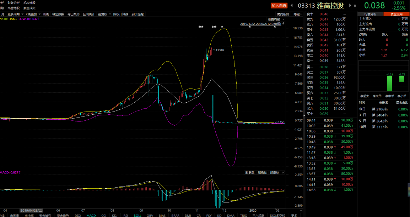
Task: Click the price alert bell icon
Action: (x=354, y=5)
